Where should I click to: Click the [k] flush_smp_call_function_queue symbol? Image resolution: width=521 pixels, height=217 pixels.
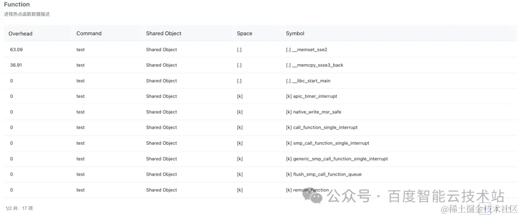tap(324, 174)
